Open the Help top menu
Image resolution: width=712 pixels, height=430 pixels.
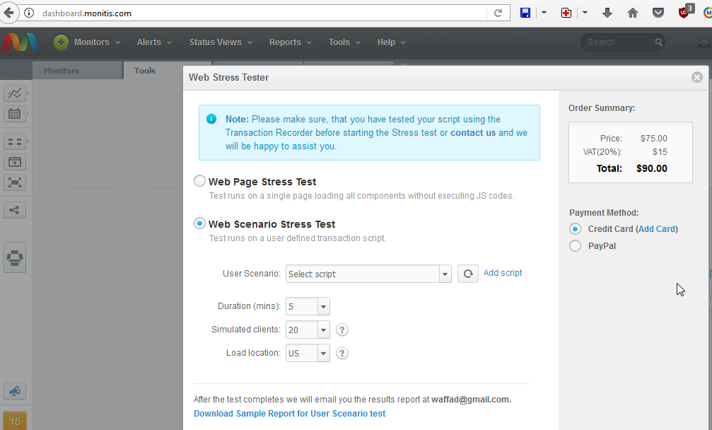tap(392, 42)
